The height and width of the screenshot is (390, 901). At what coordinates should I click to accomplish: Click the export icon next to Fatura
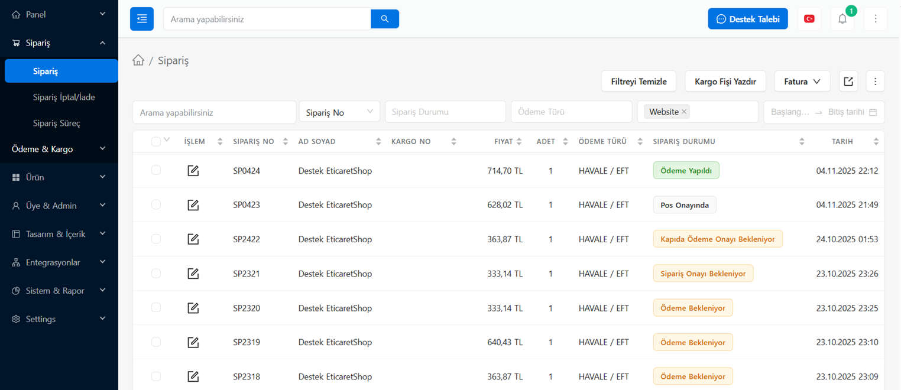[x=848, y=82]
